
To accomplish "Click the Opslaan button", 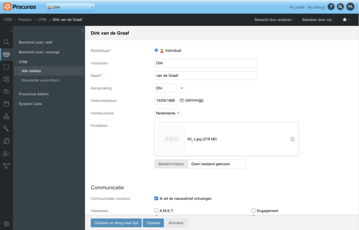I will coord(153,223).
